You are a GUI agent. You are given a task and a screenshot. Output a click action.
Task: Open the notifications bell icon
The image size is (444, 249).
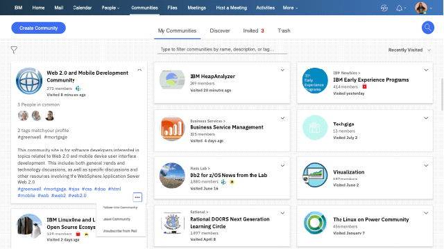(399, 8)
